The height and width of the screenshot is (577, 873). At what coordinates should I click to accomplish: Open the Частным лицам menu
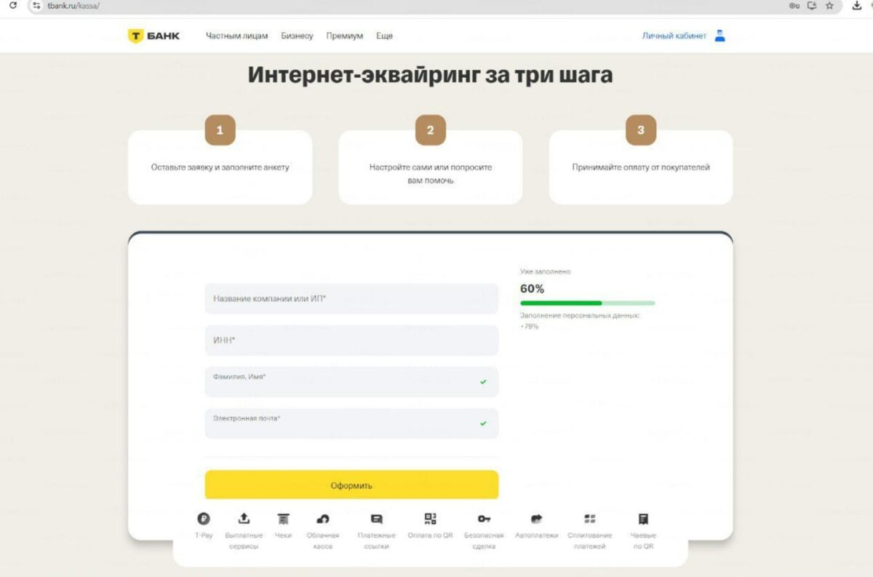(x=236, y=36)
